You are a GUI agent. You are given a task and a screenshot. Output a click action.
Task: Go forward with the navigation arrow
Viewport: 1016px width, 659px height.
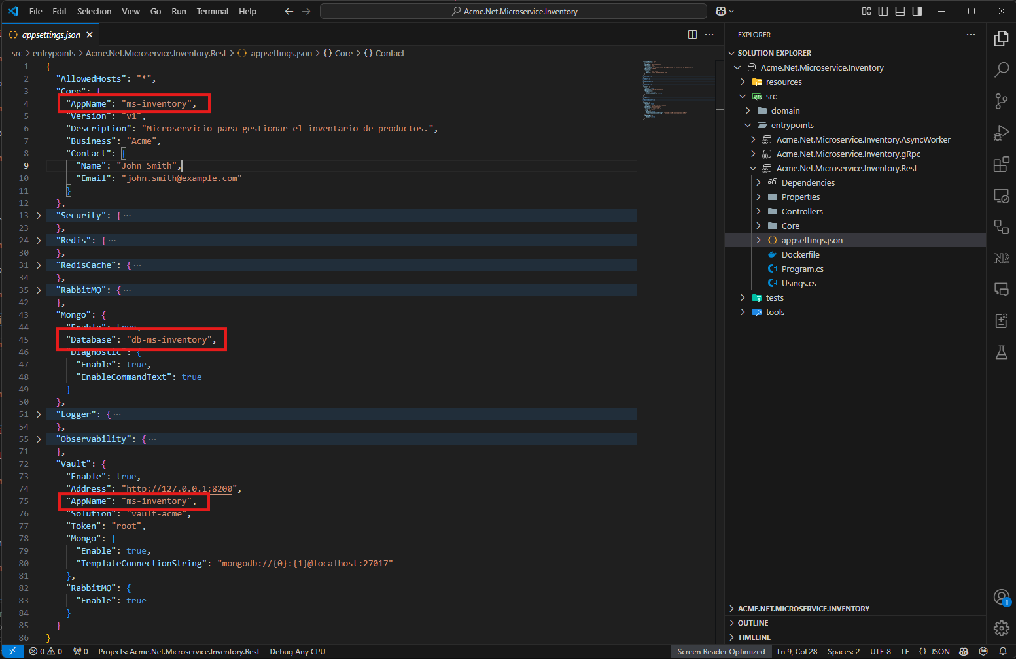(x=306, y=11)
